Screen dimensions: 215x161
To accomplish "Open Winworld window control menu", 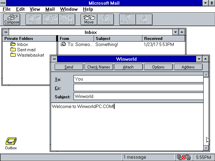I will [x=54, y=59].
